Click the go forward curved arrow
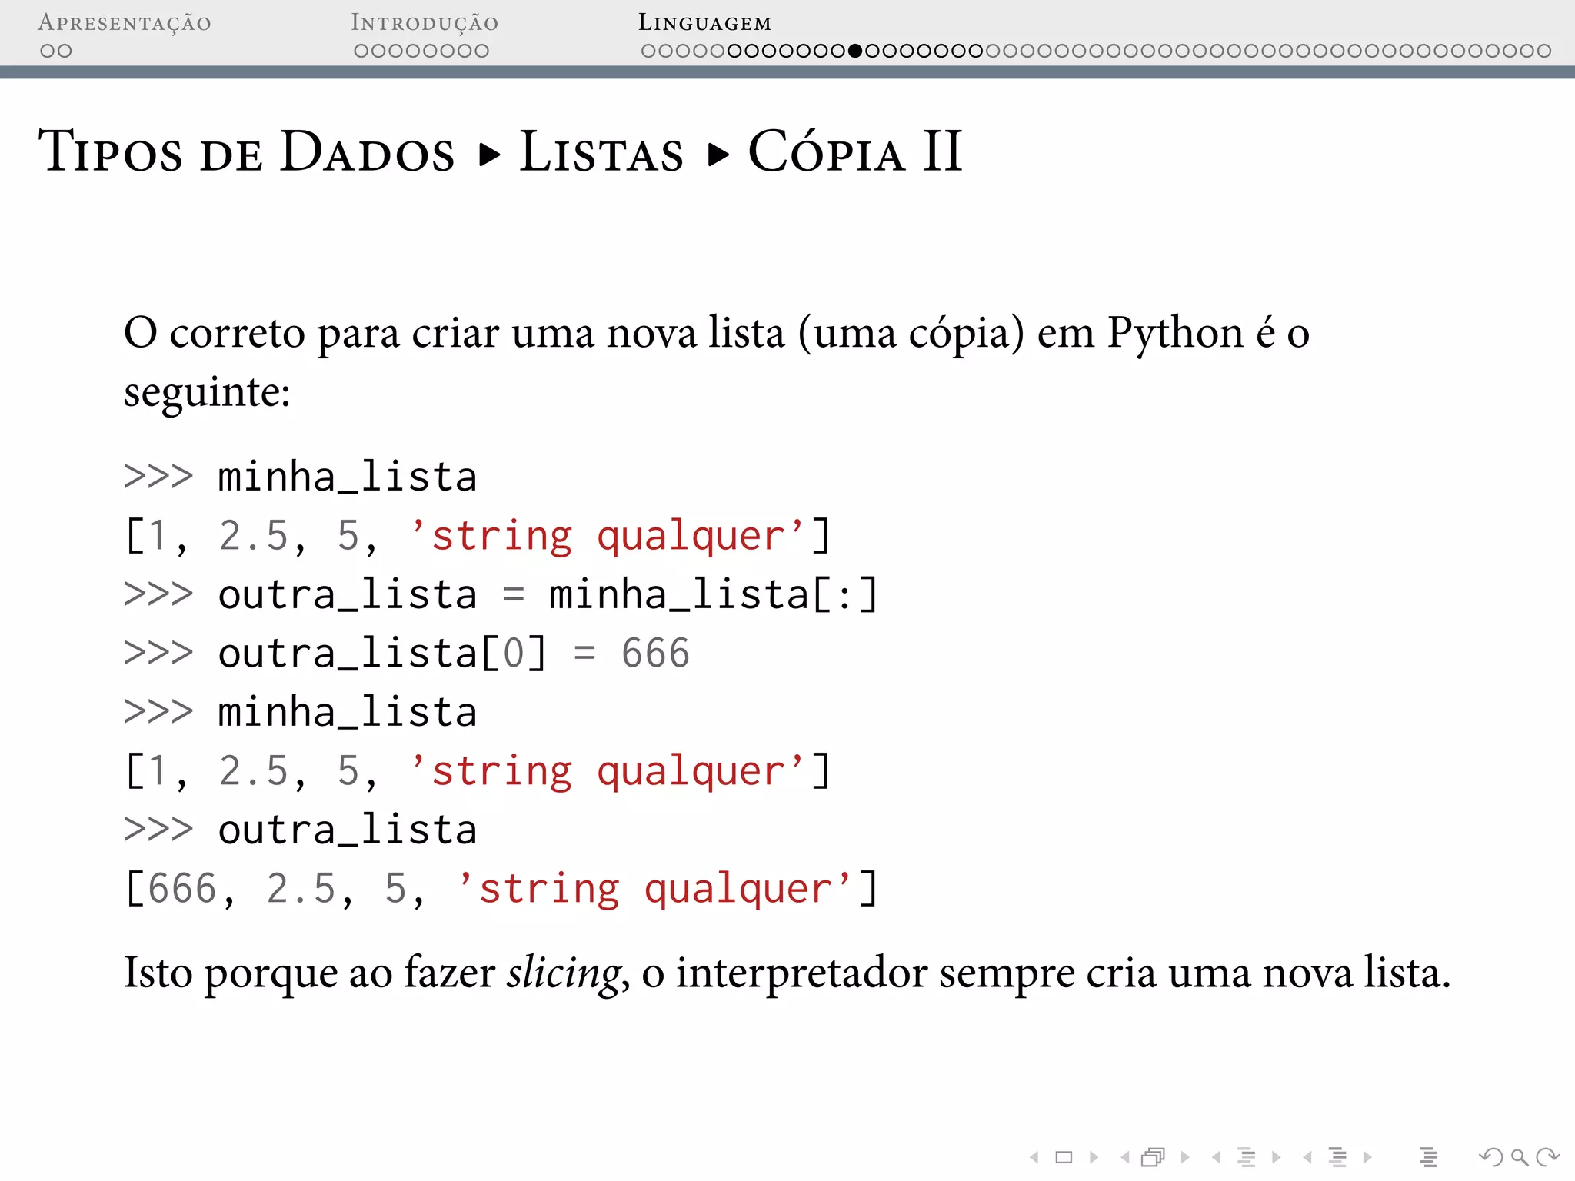The width and height of the screenshot is (1575, 1181). 1547,1157
